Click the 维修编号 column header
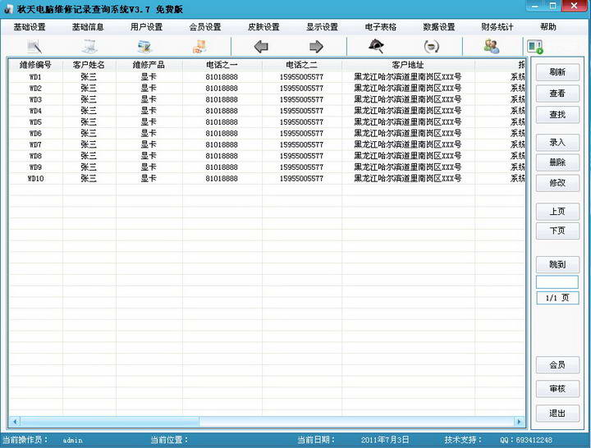591x448 pixels. pos(35,65)
